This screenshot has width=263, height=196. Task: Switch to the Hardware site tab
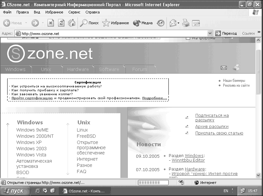(78, 69)
